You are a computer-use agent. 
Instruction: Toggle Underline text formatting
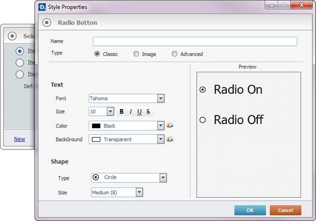139,111
